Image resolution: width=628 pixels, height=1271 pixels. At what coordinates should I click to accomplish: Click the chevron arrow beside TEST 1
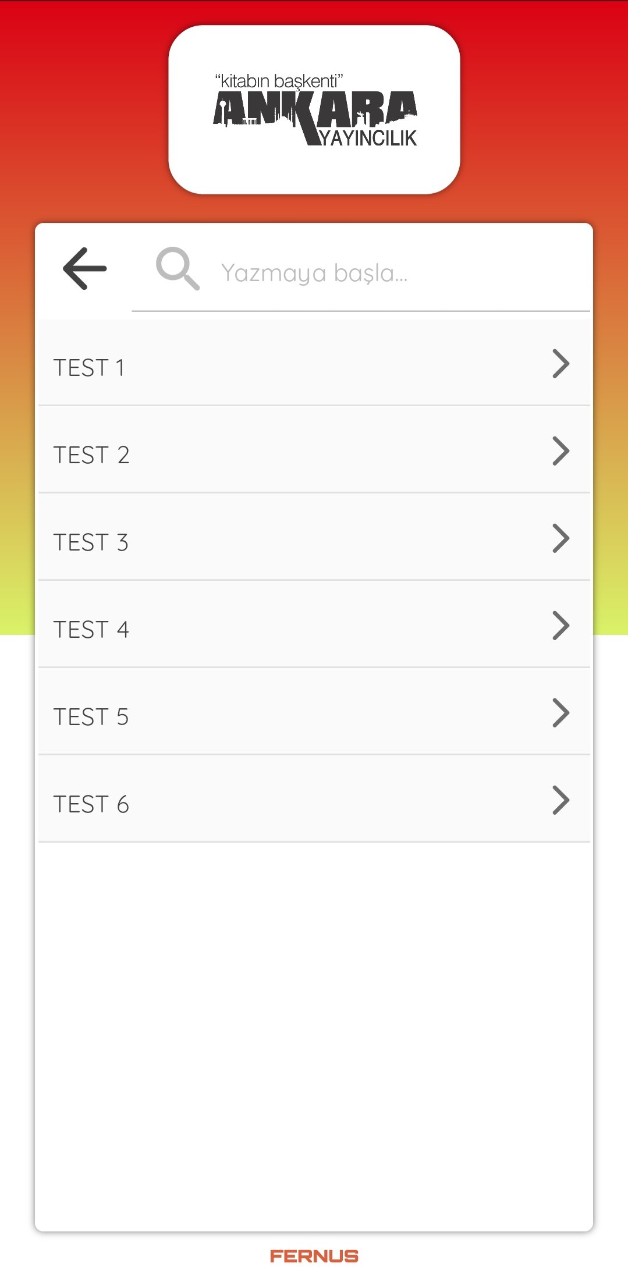560,364
